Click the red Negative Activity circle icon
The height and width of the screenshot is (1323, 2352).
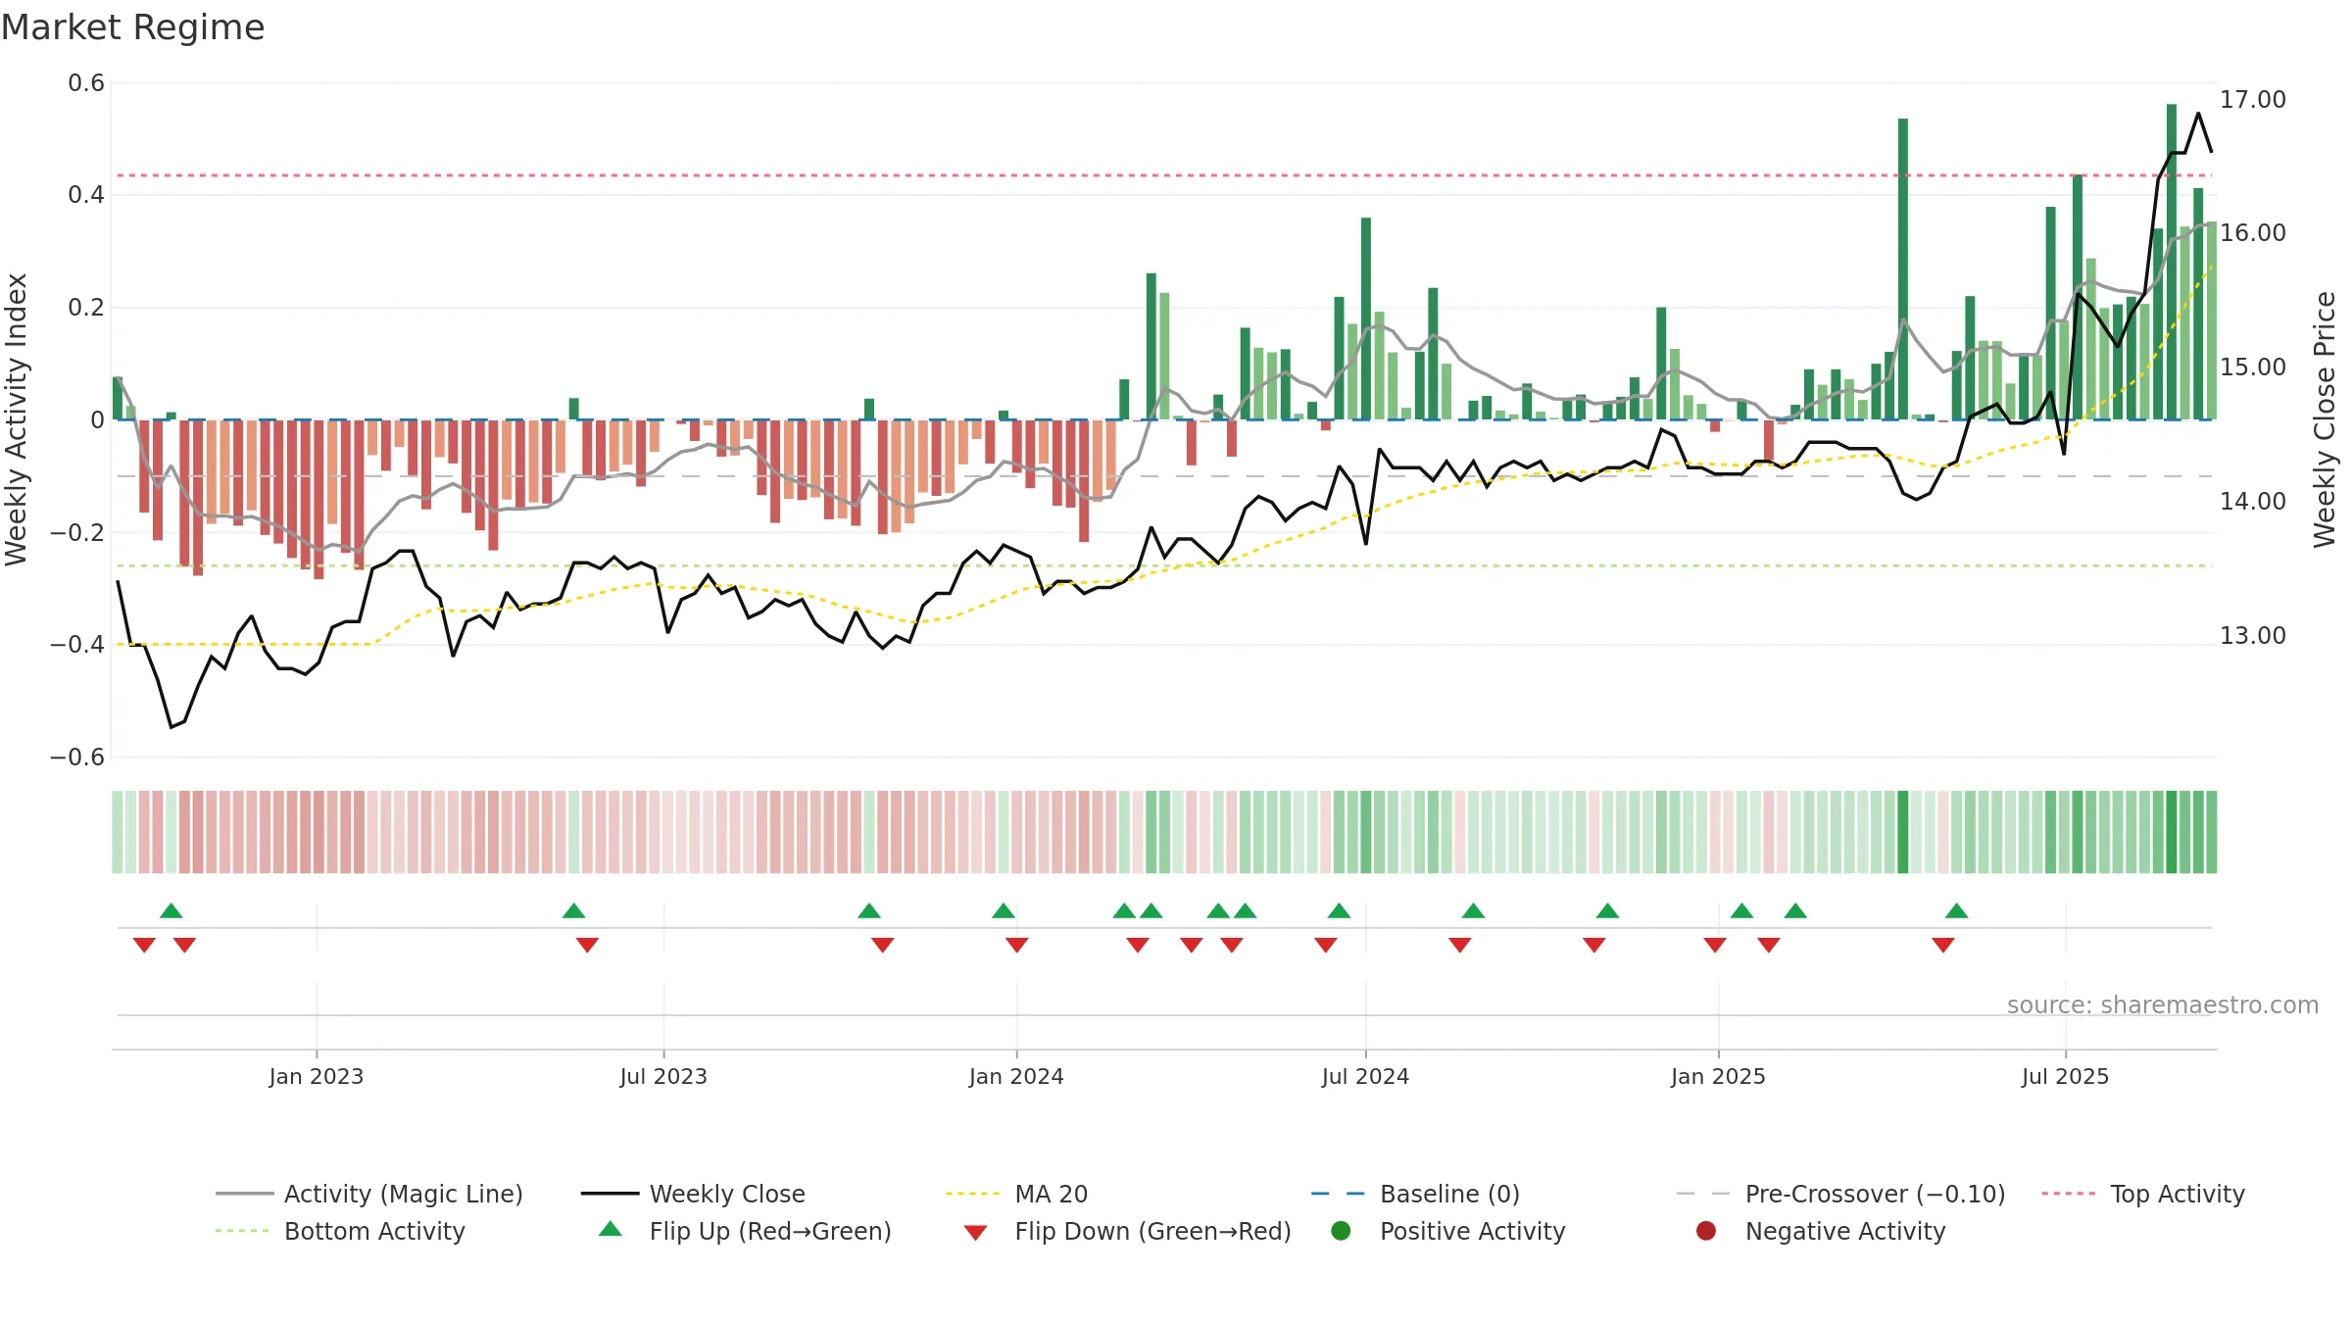[x=1706, y=1231]
